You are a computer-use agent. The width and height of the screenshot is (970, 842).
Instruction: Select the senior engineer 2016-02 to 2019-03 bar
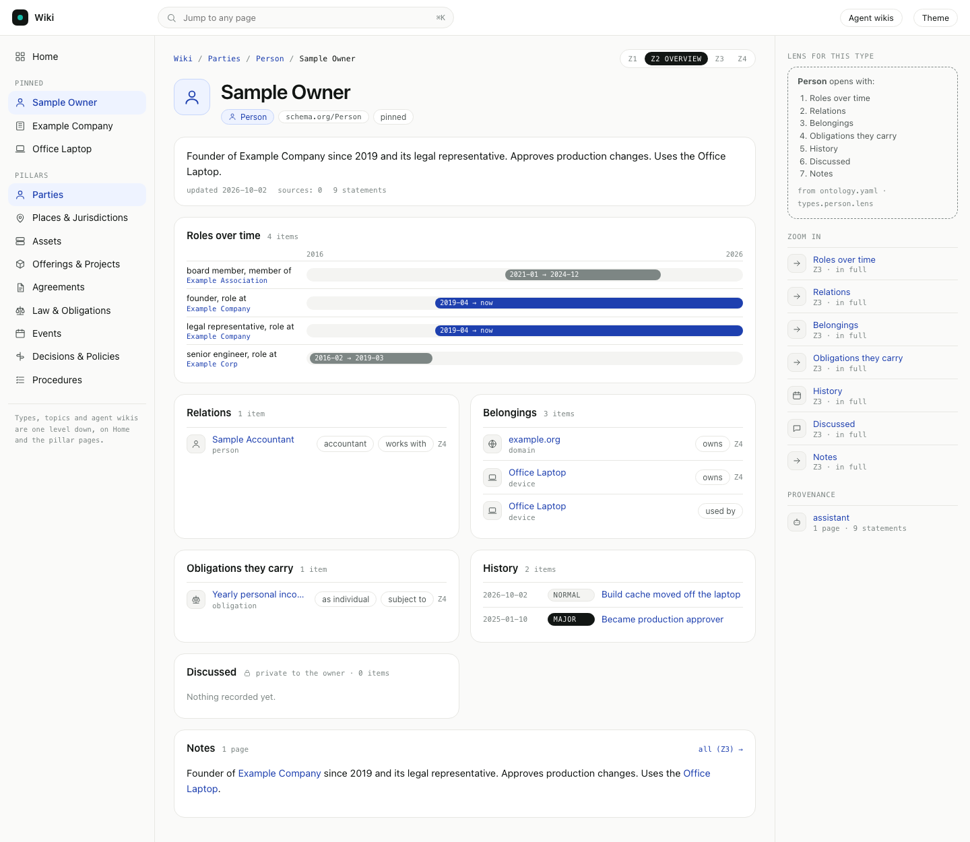pyautogui.click(x=370, y=358)
